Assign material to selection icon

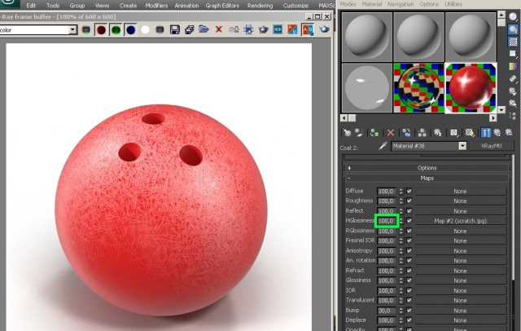pos(374,133)
